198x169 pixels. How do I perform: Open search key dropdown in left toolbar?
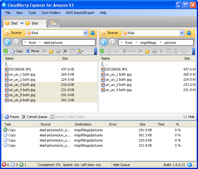[80, 51]
